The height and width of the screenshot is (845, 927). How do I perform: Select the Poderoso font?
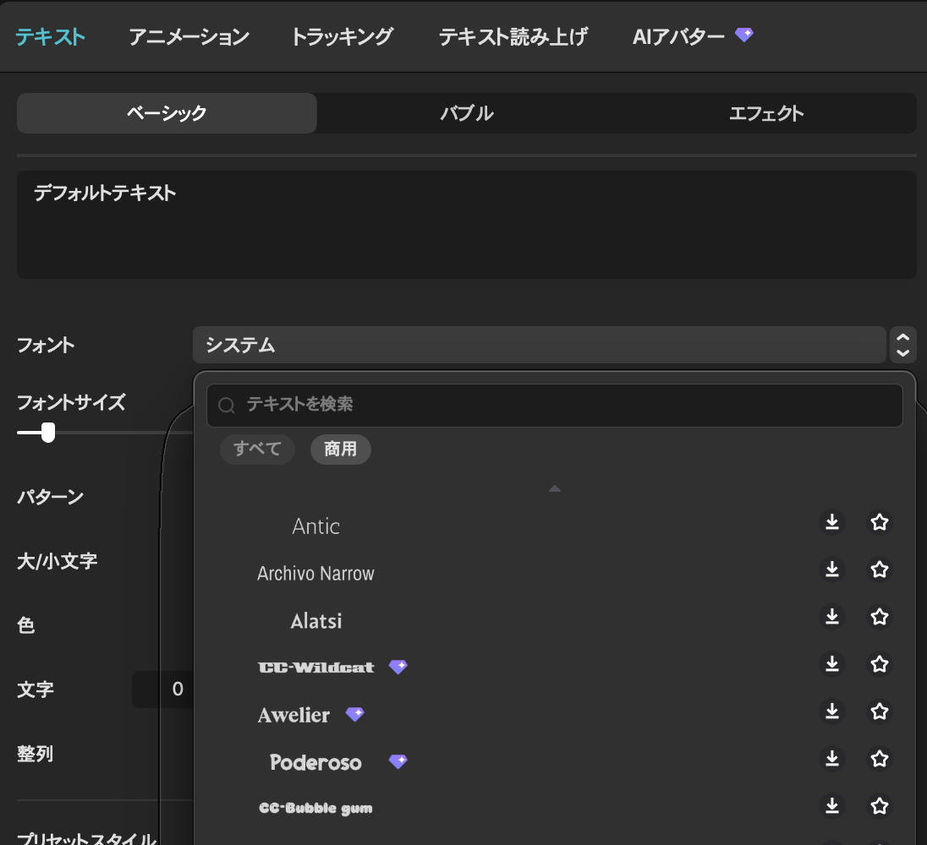(315, 762)
